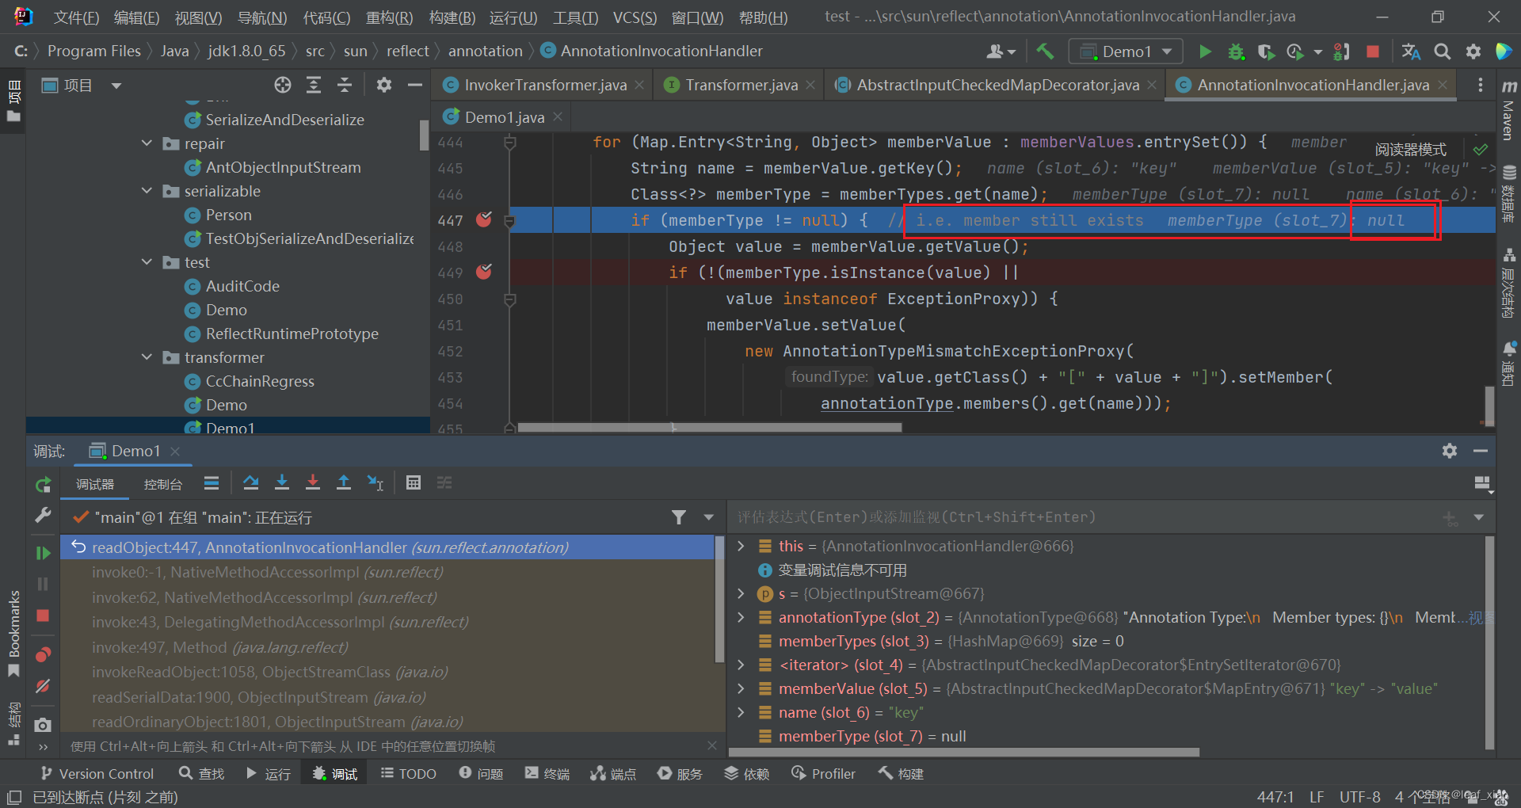The height and width of the screenshot is (808, 1521).
Task: Open the thread filter funnel icon
Action: coord(679,517)
